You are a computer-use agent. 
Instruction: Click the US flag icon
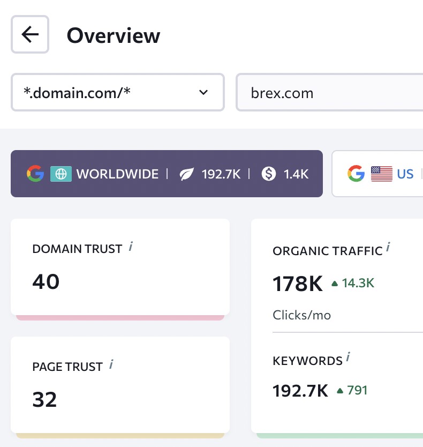[382, 174]
